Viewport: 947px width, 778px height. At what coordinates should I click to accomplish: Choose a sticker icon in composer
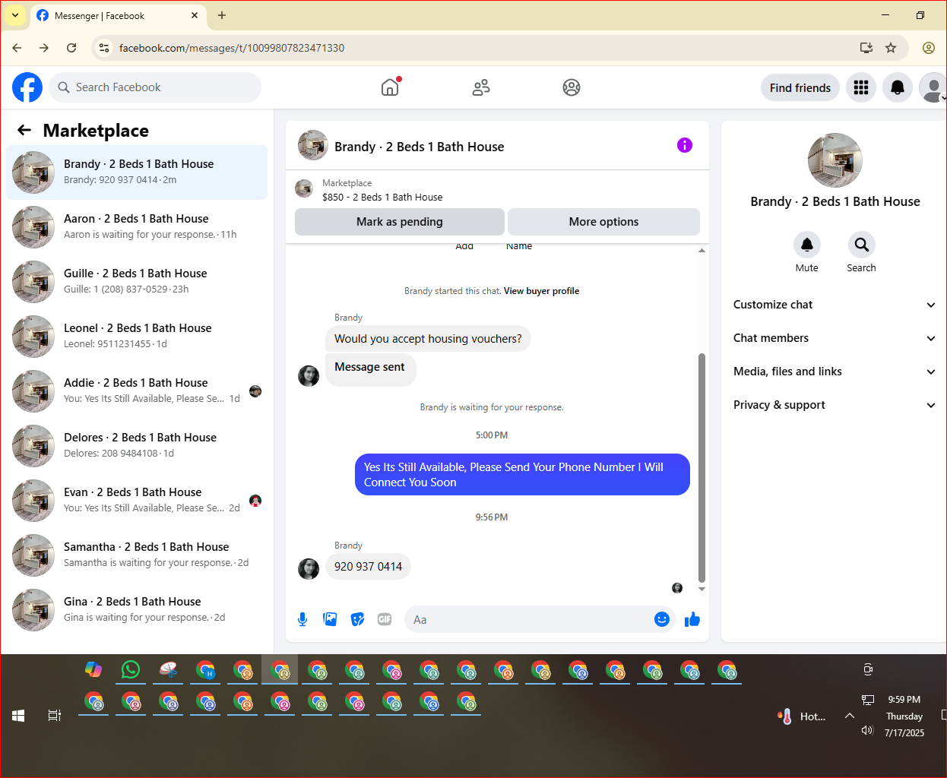pos(357,619)
